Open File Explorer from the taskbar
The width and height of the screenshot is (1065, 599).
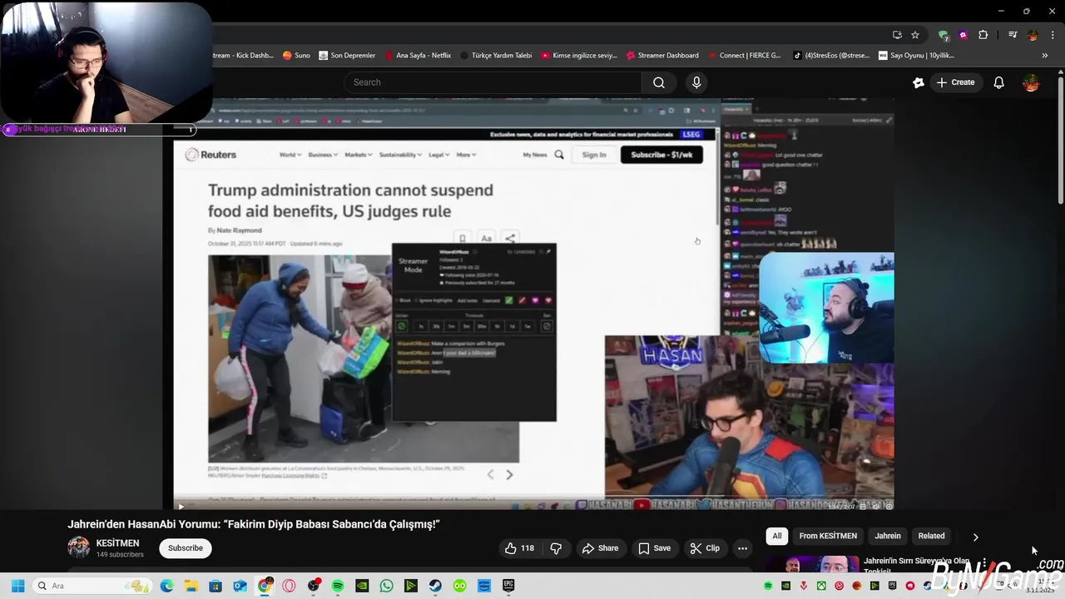[x=191, y=586]
